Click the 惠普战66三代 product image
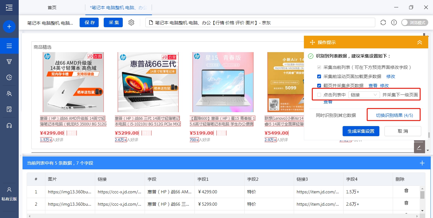This screenshot has height=218, width=433. point(148,82)
